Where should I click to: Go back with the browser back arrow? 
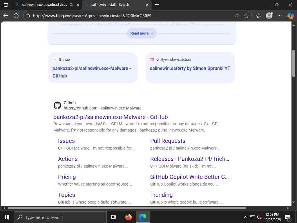tap(6, 16)
